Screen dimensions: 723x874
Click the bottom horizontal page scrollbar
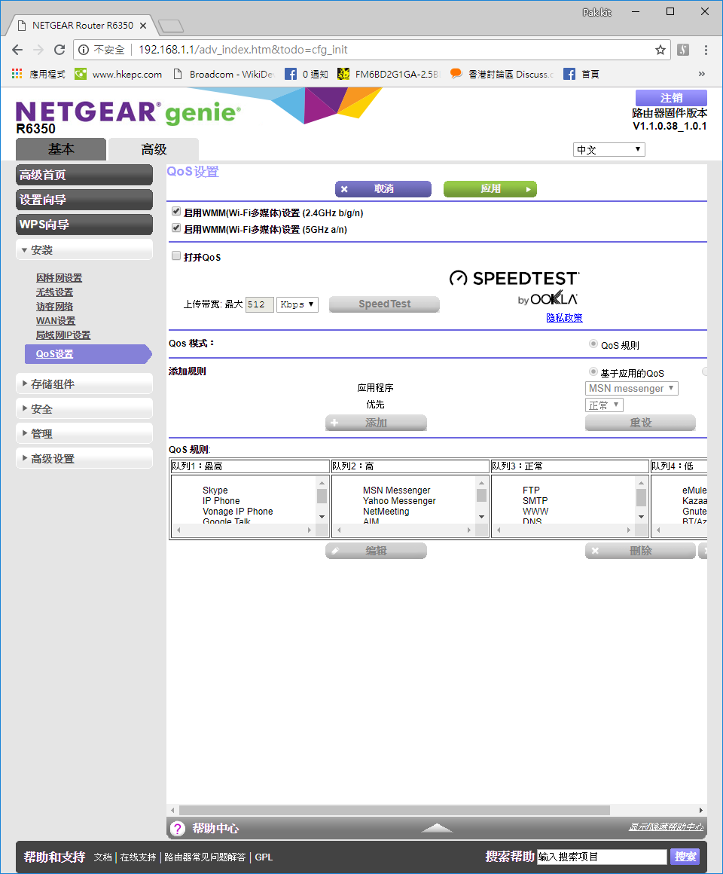pyautogui.click(x=395, y=810)
